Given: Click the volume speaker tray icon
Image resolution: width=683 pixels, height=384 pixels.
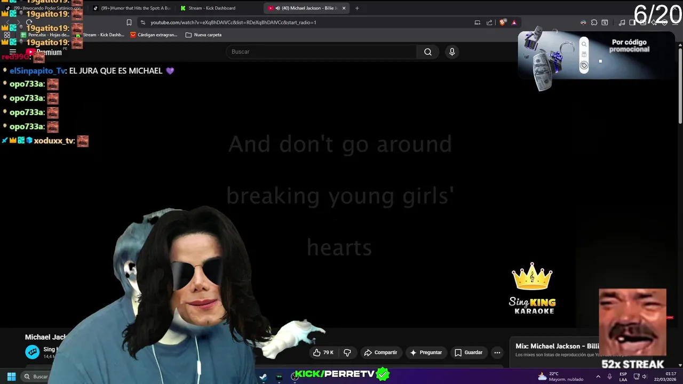Looking at the screenshot, I should pos(645,377).
